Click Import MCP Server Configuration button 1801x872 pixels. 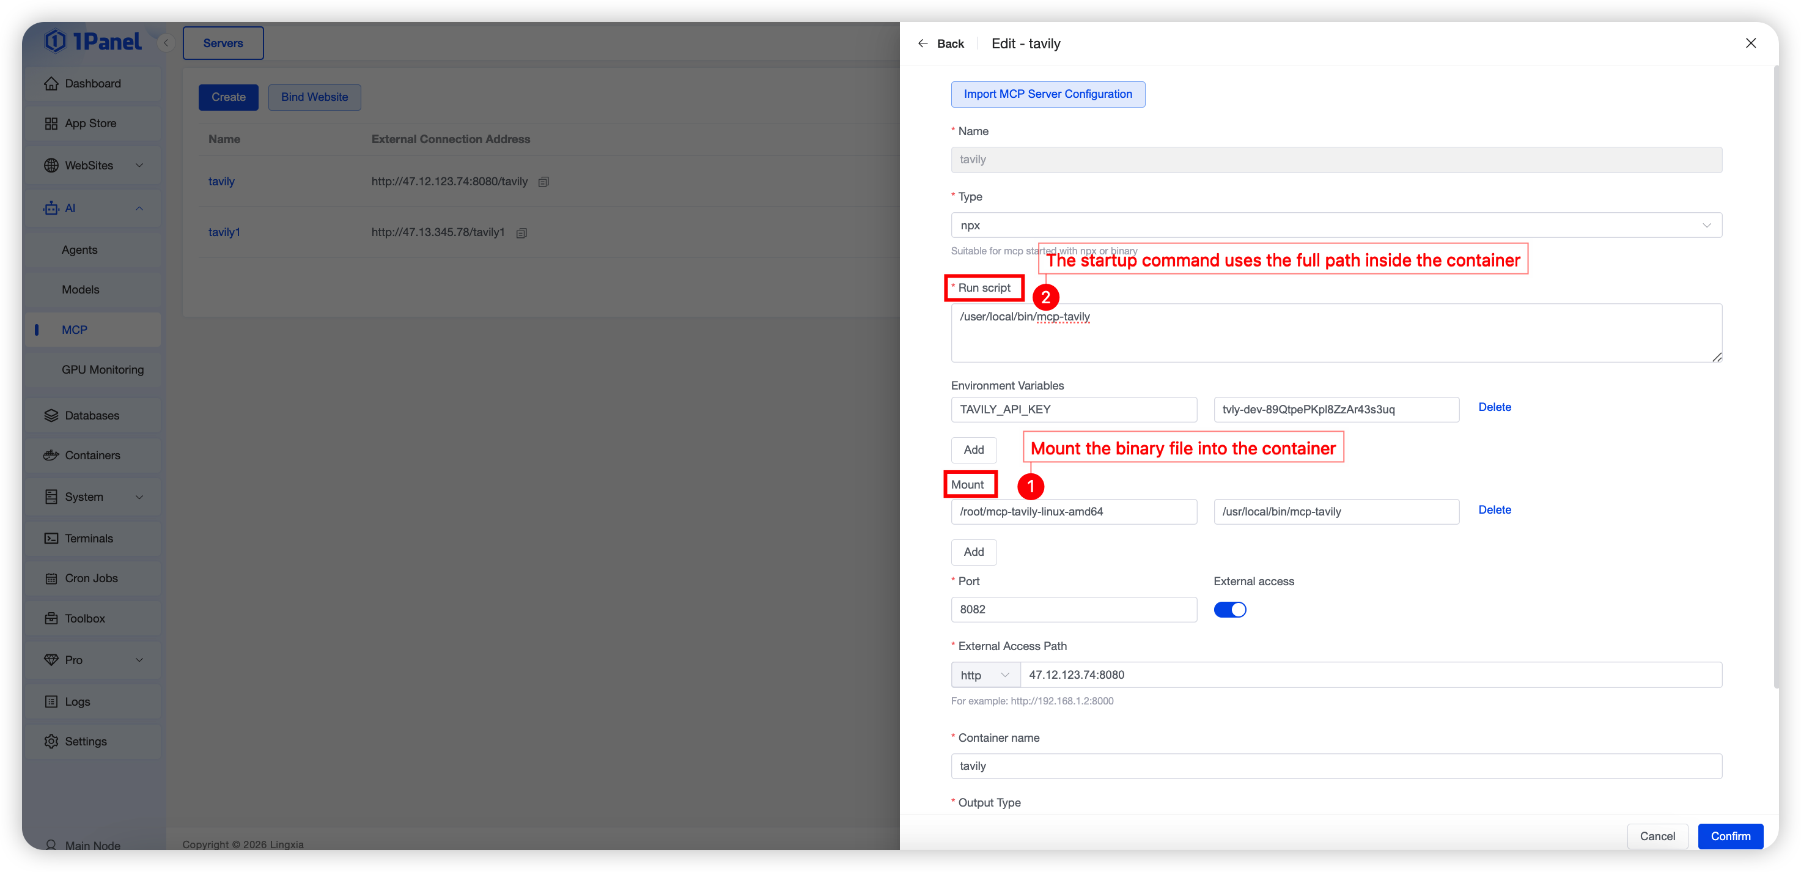click(x=1047, y=94)
